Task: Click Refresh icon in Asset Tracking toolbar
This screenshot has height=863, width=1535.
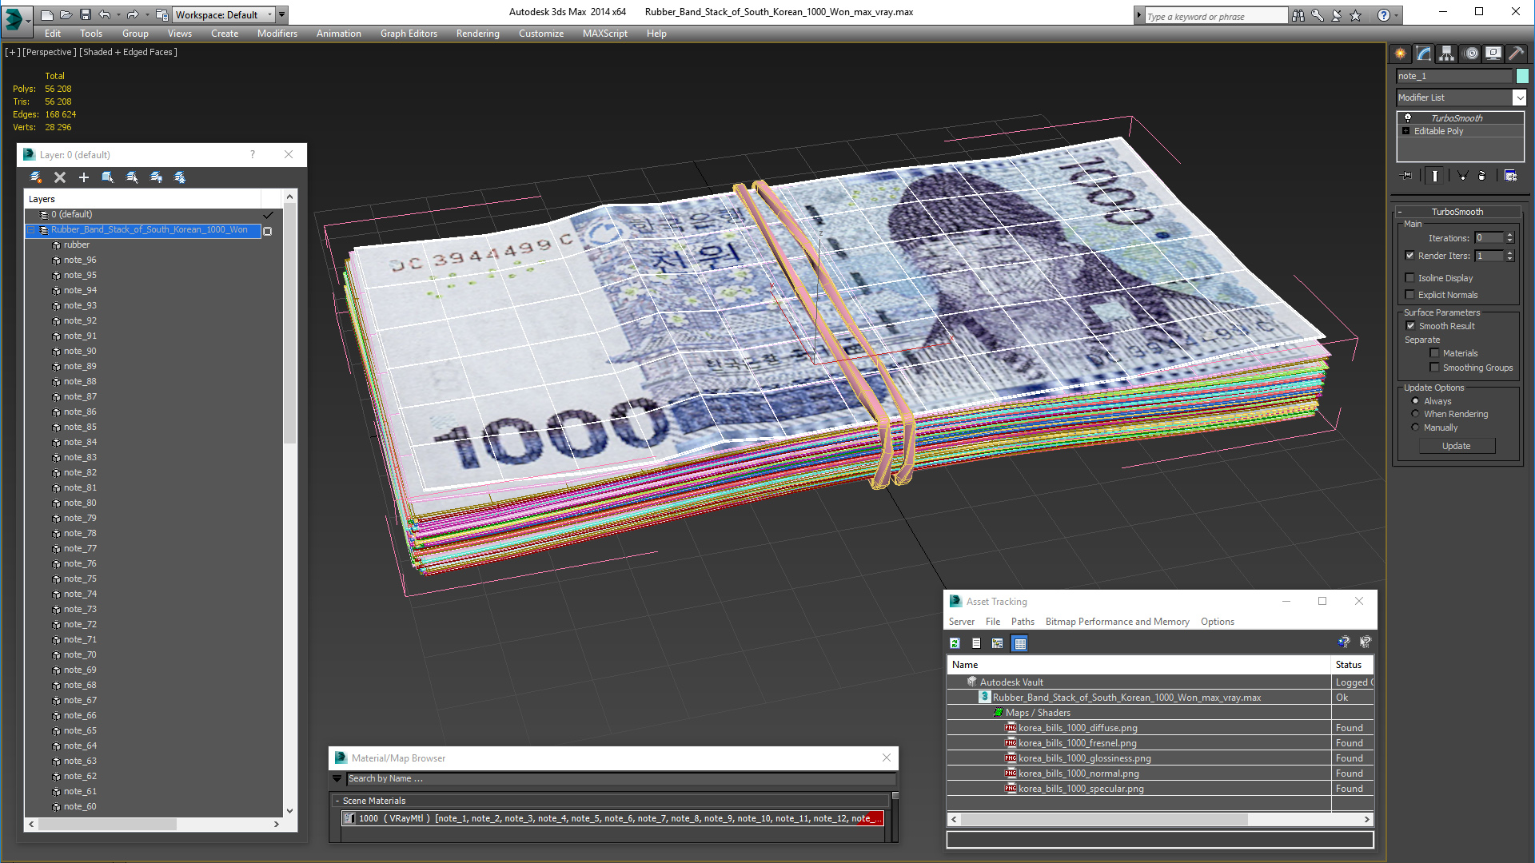Action: (x=955, y=643)
